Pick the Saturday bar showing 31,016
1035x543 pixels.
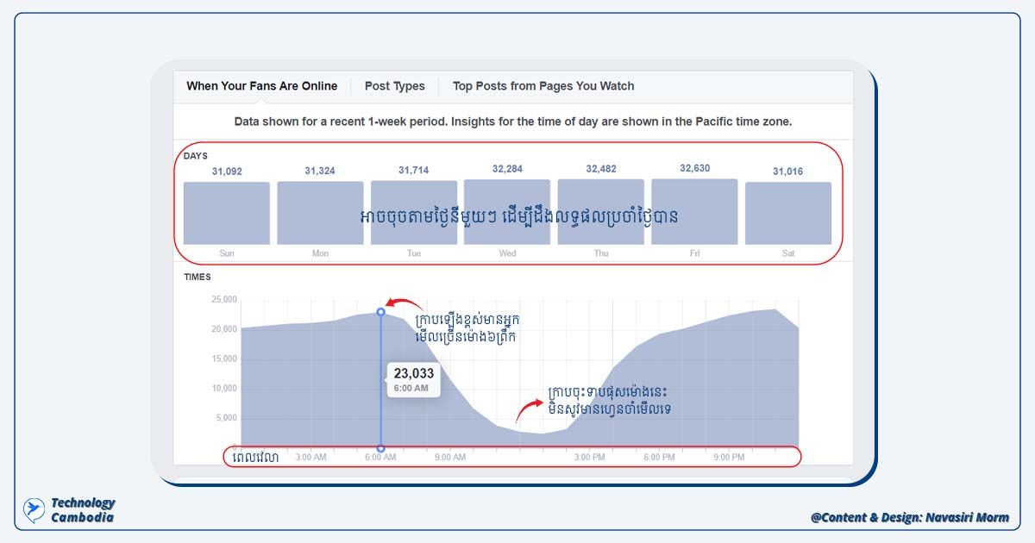[x=787, y=213]
